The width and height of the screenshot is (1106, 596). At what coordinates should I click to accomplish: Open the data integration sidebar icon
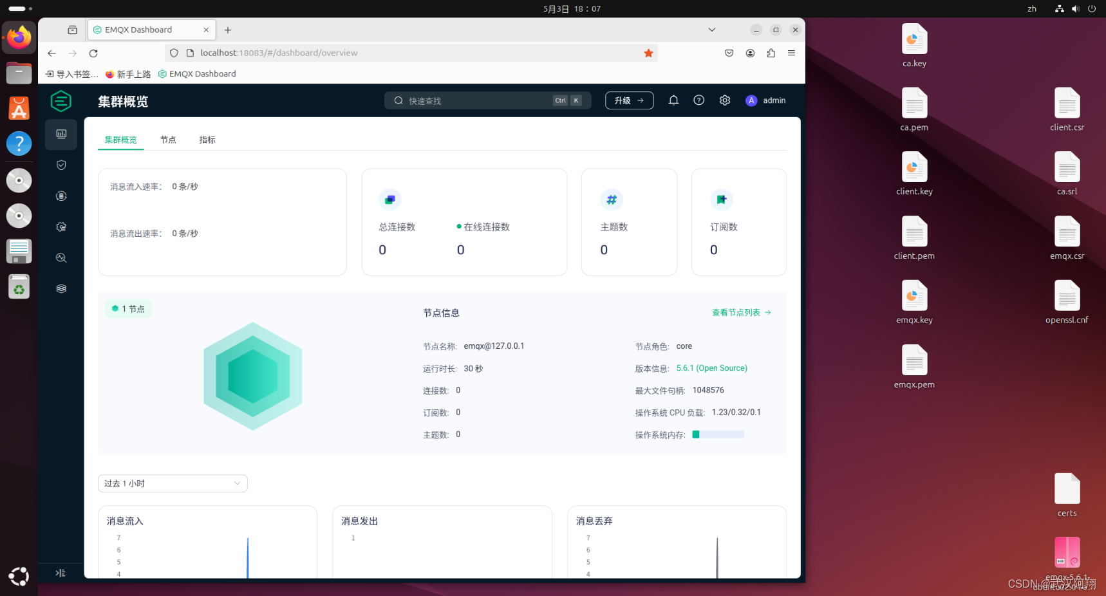click(x=61, y=196)
